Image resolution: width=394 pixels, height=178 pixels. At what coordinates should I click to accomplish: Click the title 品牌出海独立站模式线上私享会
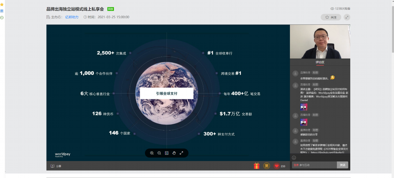click(75, 9)
